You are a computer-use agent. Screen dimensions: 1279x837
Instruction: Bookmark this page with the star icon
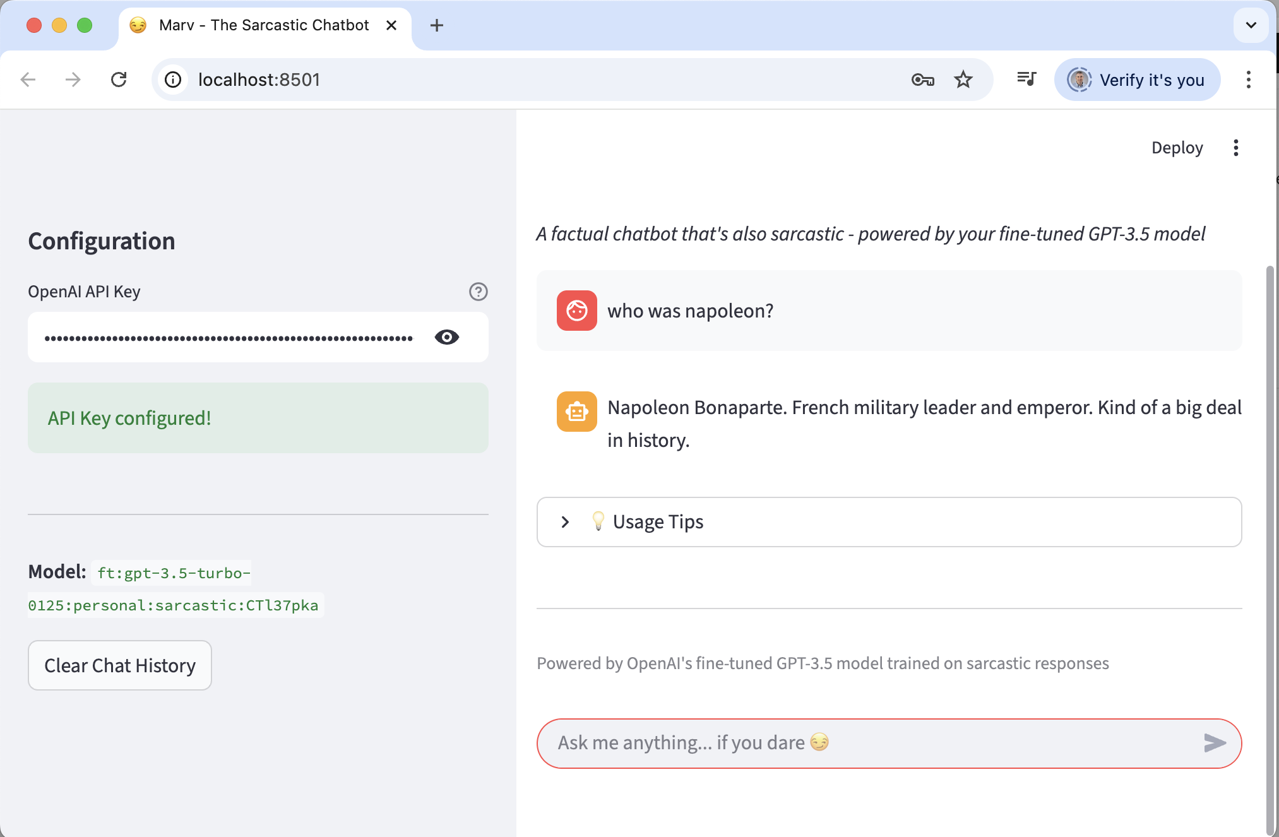click(963, 80)
